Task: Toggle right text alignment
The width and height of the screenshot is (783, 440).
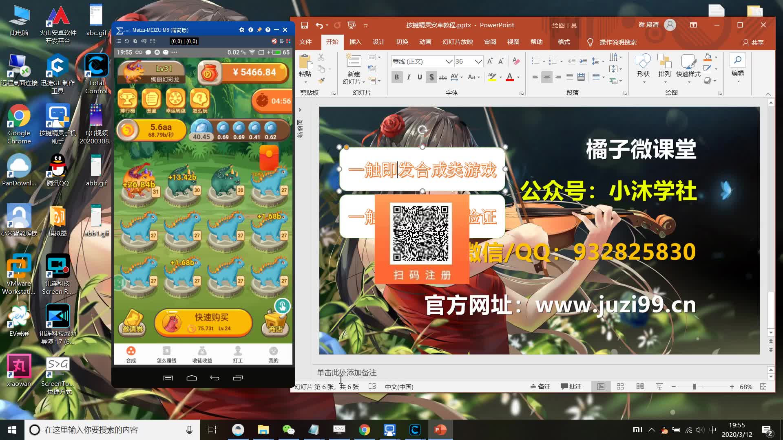Action: pos(558,77)
